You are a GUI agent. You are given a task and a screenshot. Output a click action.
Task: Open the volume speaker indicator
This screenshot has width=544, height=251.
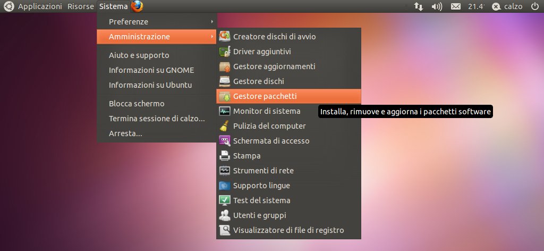click(x=437, y=6)
